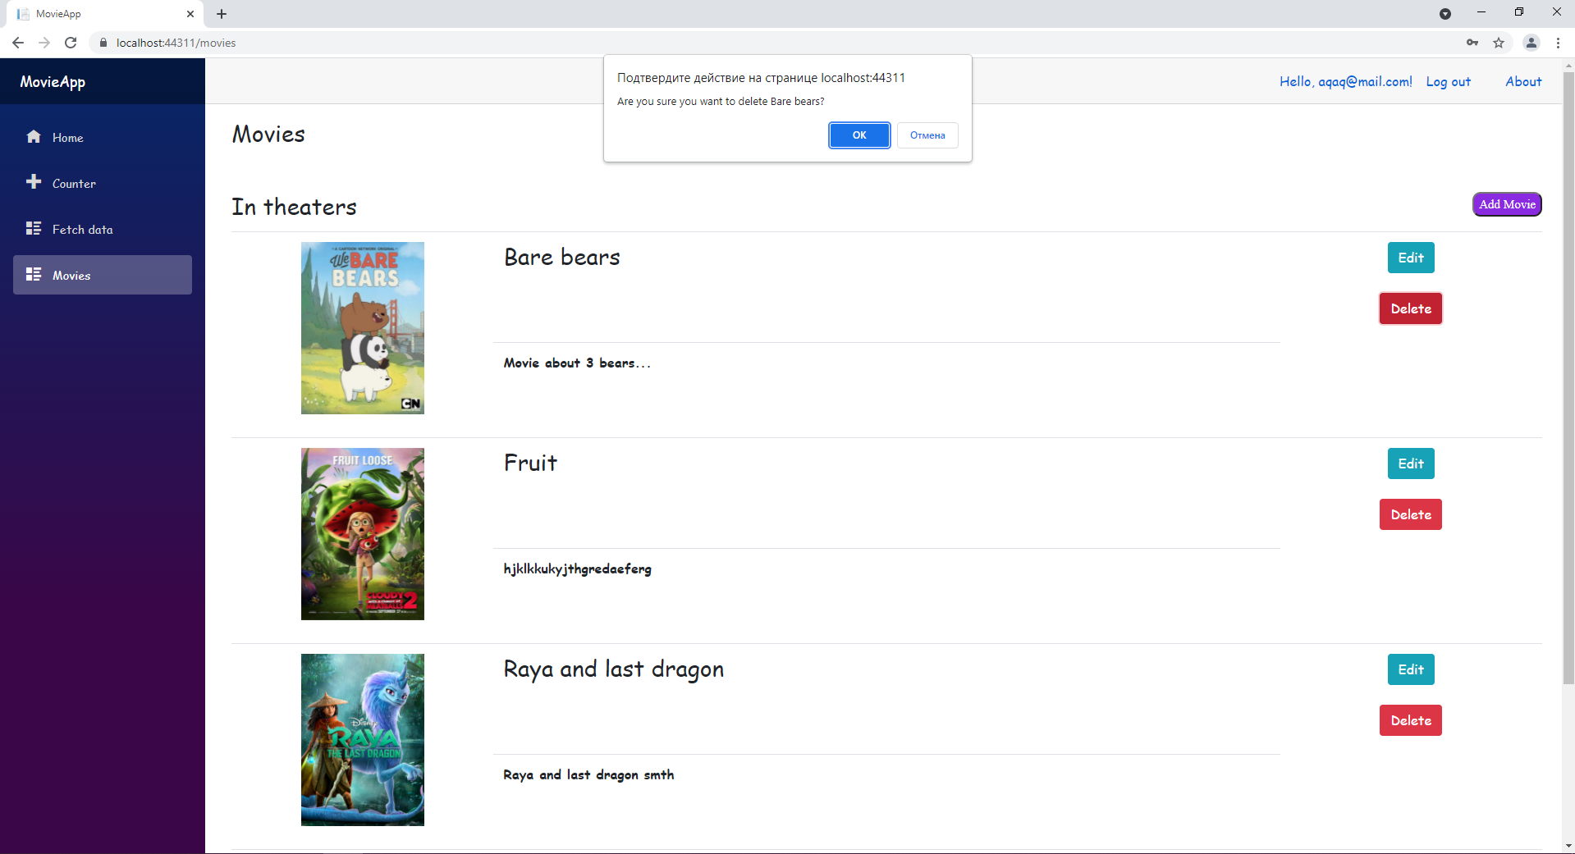Viewport: 1575px width, 854px height.
Task: Edit Raya and last dragon
Action: [x=1411, y=669]
